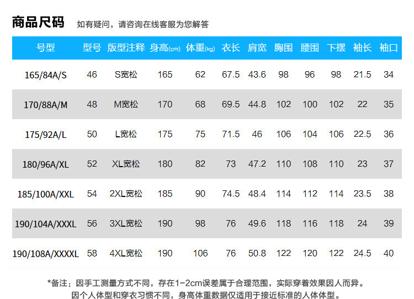Click the 备注 measurement disclaimer text
The width and height of the screenshot is (414, 299).
(206, 284)
